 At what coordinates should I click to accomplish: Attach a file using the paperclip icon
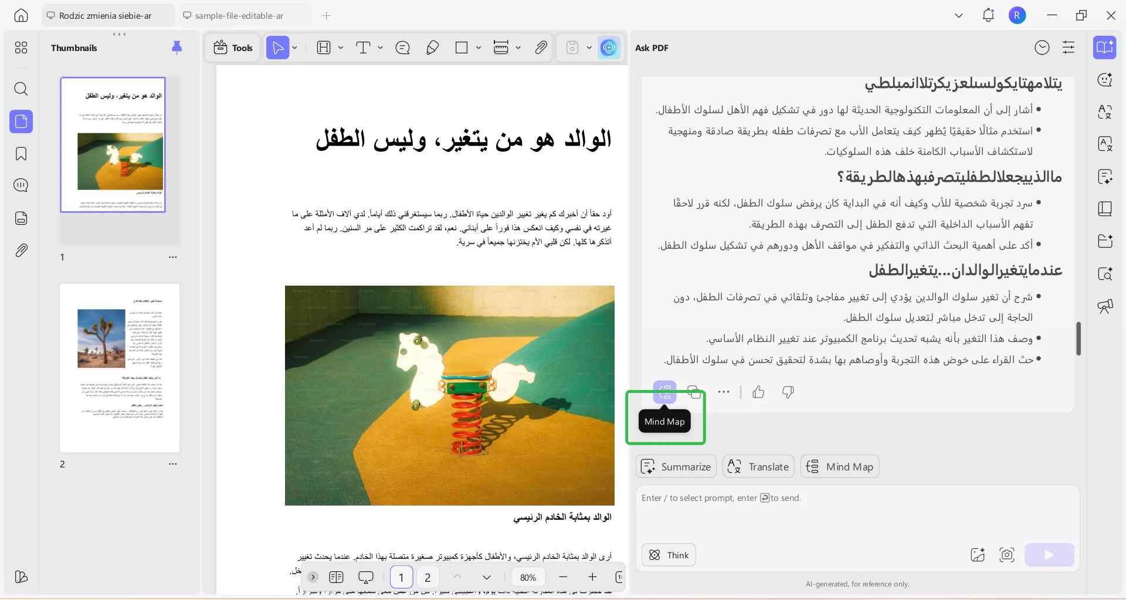pyautogui.click(x=541, y=48)
